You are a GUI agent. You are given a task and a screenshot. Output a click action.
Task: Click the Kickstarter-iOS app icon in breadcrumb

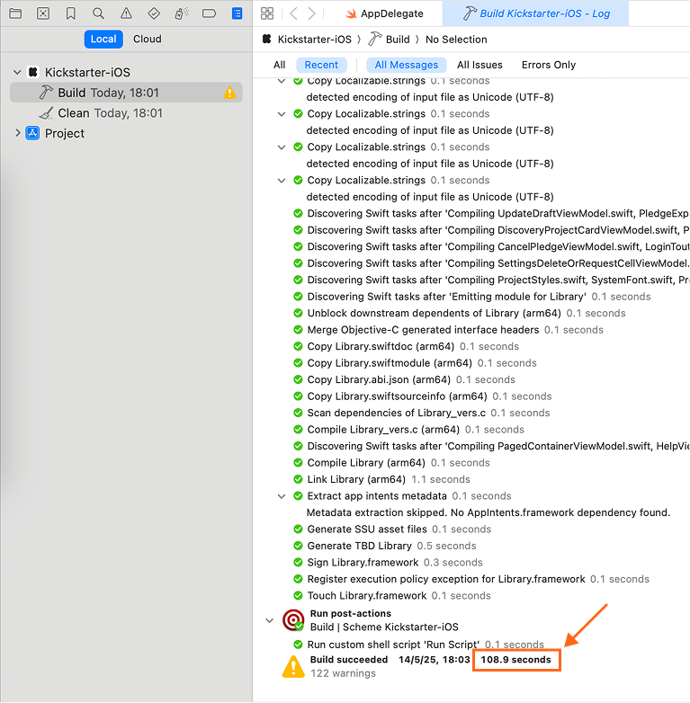pyautogui.click(x=266, y=39)
